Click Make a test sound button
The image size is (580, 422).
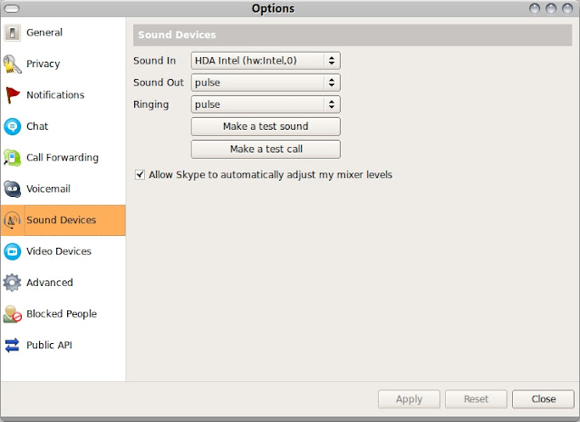tap(266, 127)
